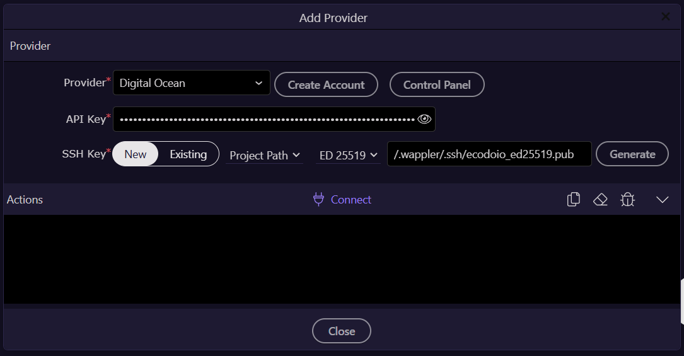Image resolution: width=684 pixels, height=356 pixels.
Task: Click inside the black Actions output console
Action: 340,259
